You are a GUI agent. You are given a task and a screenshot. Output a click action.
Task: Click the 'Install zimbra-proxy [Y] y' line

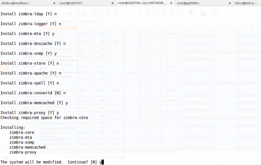30,113
